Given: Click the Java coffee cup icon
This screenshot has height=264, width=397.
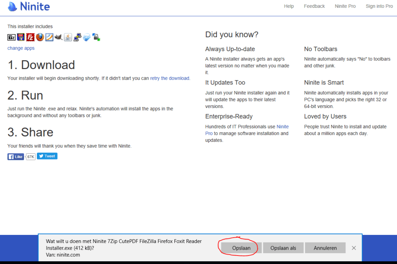Looking at the screenshot, I should [68, 37].
